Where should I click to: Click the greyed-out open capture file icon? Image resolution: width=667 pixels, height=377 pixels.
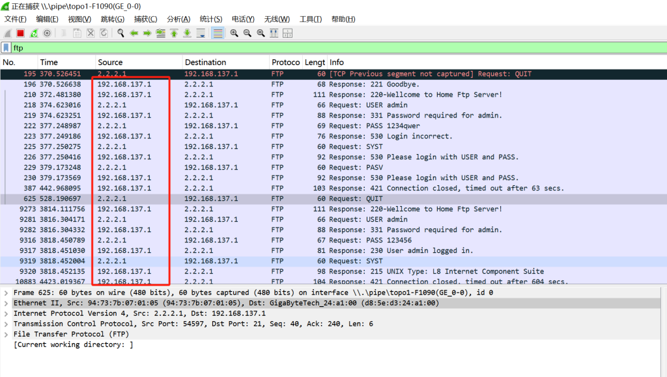click(63, 33)
